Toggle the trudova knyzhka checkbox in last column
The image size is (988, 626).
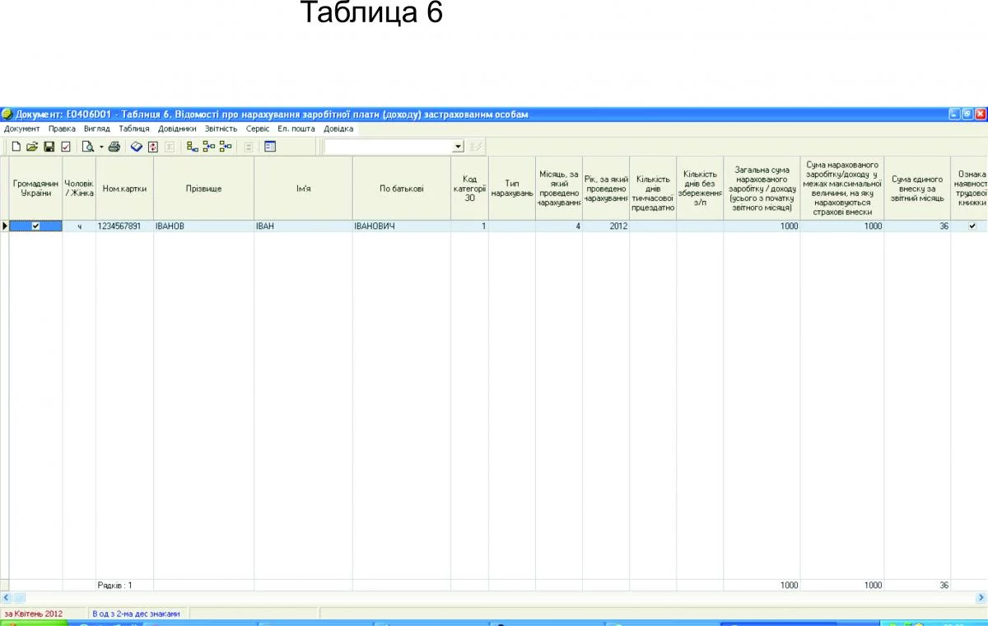click(x=972, y=226)
